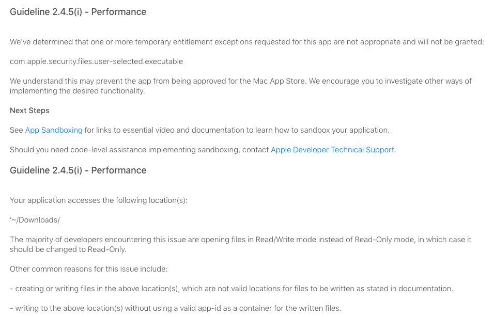This screenshot has width=494, height=317.
Task: Click the sentence starting "We understand this may prevent"
Action: point(241,86)
